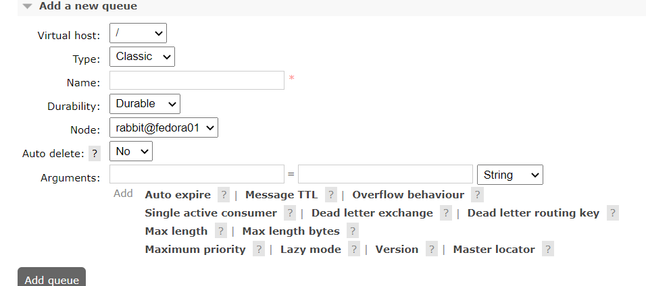The height and width of the screenshot is (286, 646).
Task: Focus the queue Name input field
Action: [x=197, y=80]
